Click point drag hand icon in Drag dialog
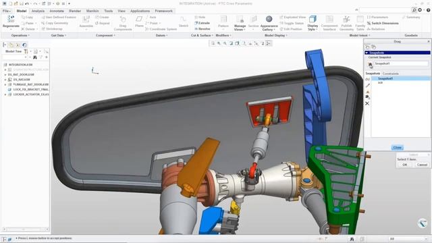The image size is (432, 243). pos(367,47)
